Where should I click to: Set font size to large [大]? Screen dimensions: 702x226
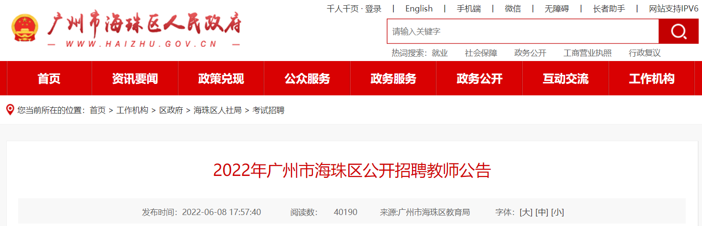pos(526,212)
